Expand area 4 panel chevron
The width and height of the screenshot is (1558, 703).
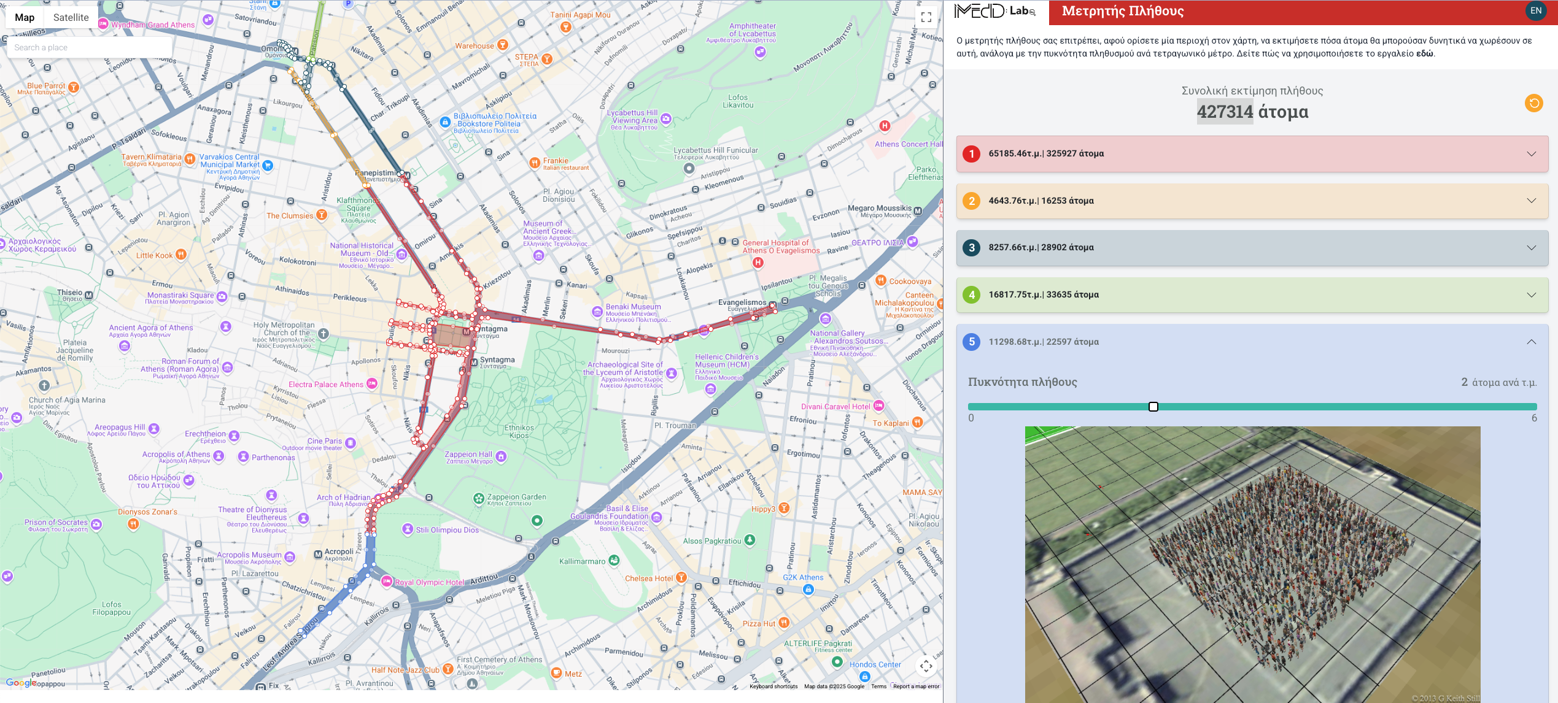tap(1531, 295)
